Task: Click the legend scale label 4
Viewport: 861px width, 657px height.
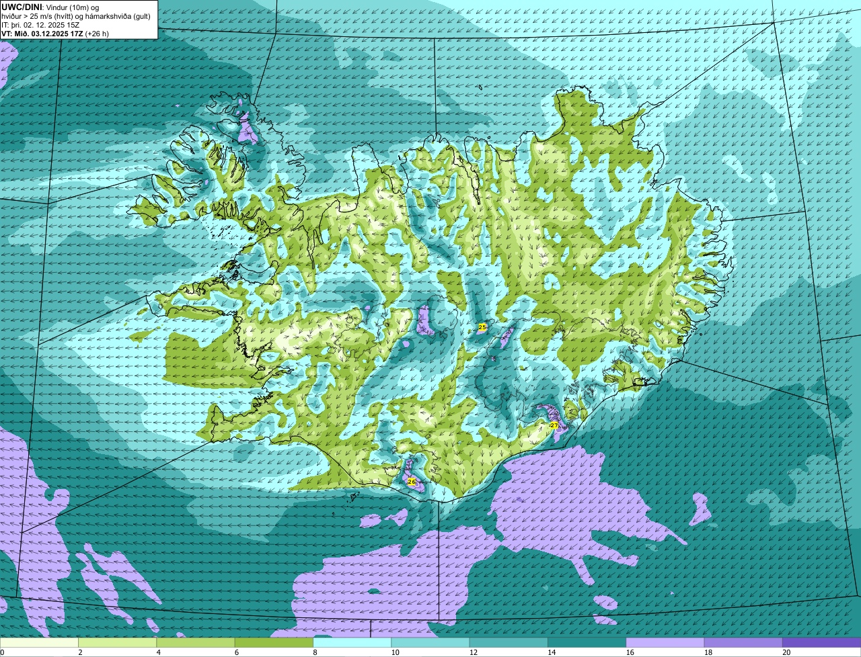Action: pos(158,652)
